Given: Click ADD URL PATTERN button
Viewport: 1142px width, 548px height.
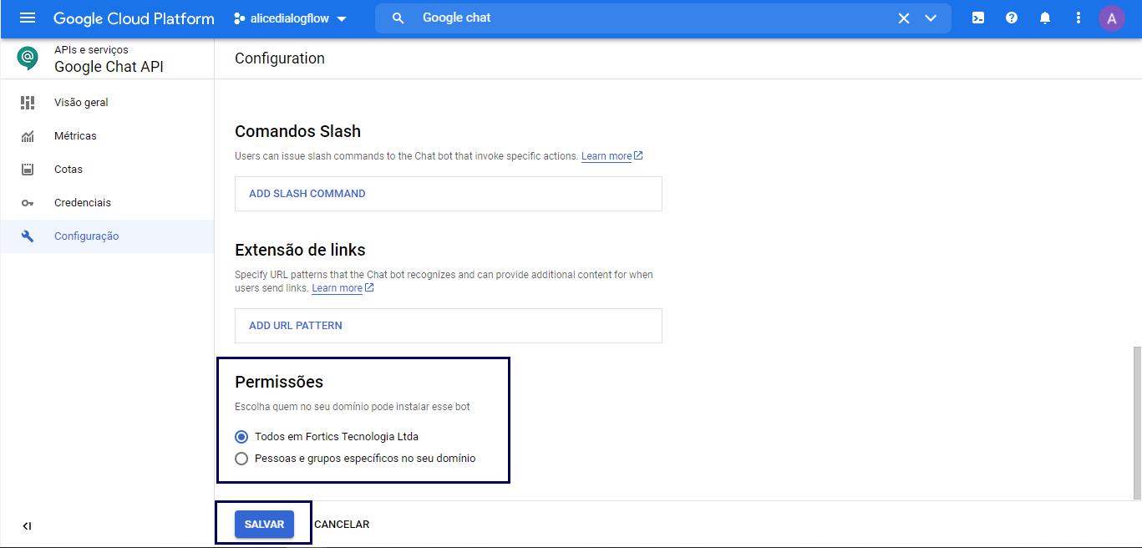Looking at the screenshot, I should tap(449, 326).
